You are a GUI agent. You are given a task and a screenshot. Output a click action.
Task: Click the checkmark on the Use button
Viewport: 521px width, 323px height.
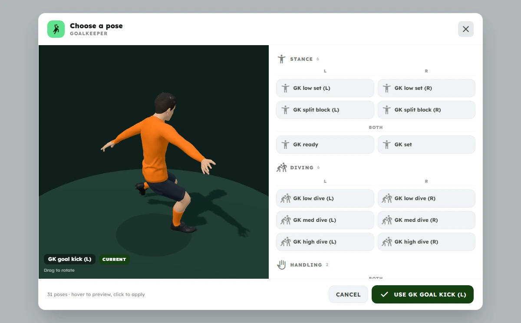[384, 294]
